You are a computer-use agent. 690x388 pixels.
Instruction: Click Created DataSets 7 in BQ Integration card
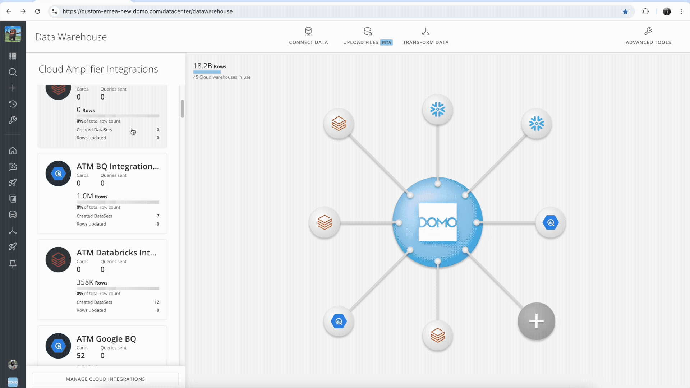click(118, 216)
